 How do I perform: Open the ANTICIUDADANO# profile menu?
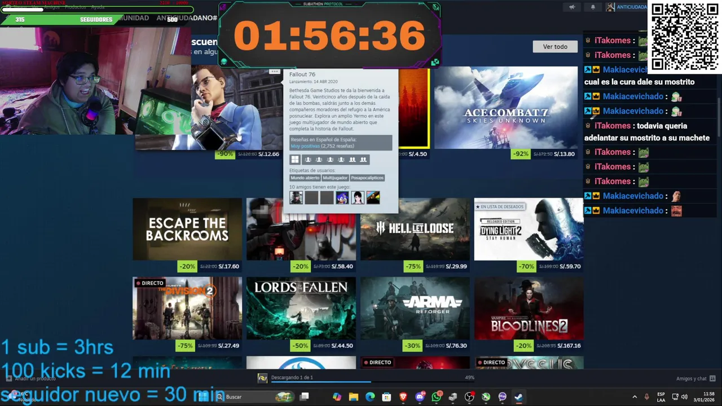click(187, 18)
